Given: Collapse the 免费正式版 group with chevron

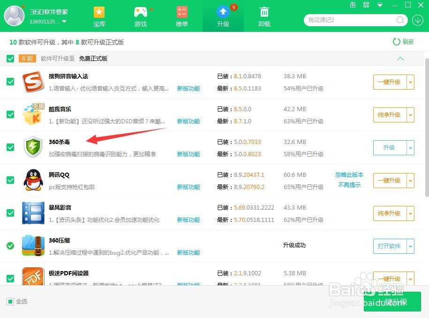Looking at the screenshot, I should pos(400,59).
